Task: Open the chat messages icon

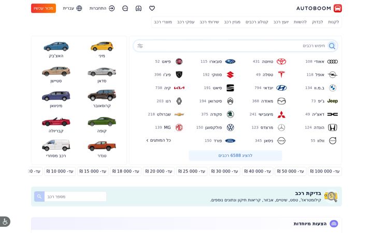Action: 125,8
